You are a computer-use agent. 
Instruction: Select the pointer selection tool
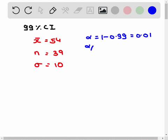(x=41, y=10)
